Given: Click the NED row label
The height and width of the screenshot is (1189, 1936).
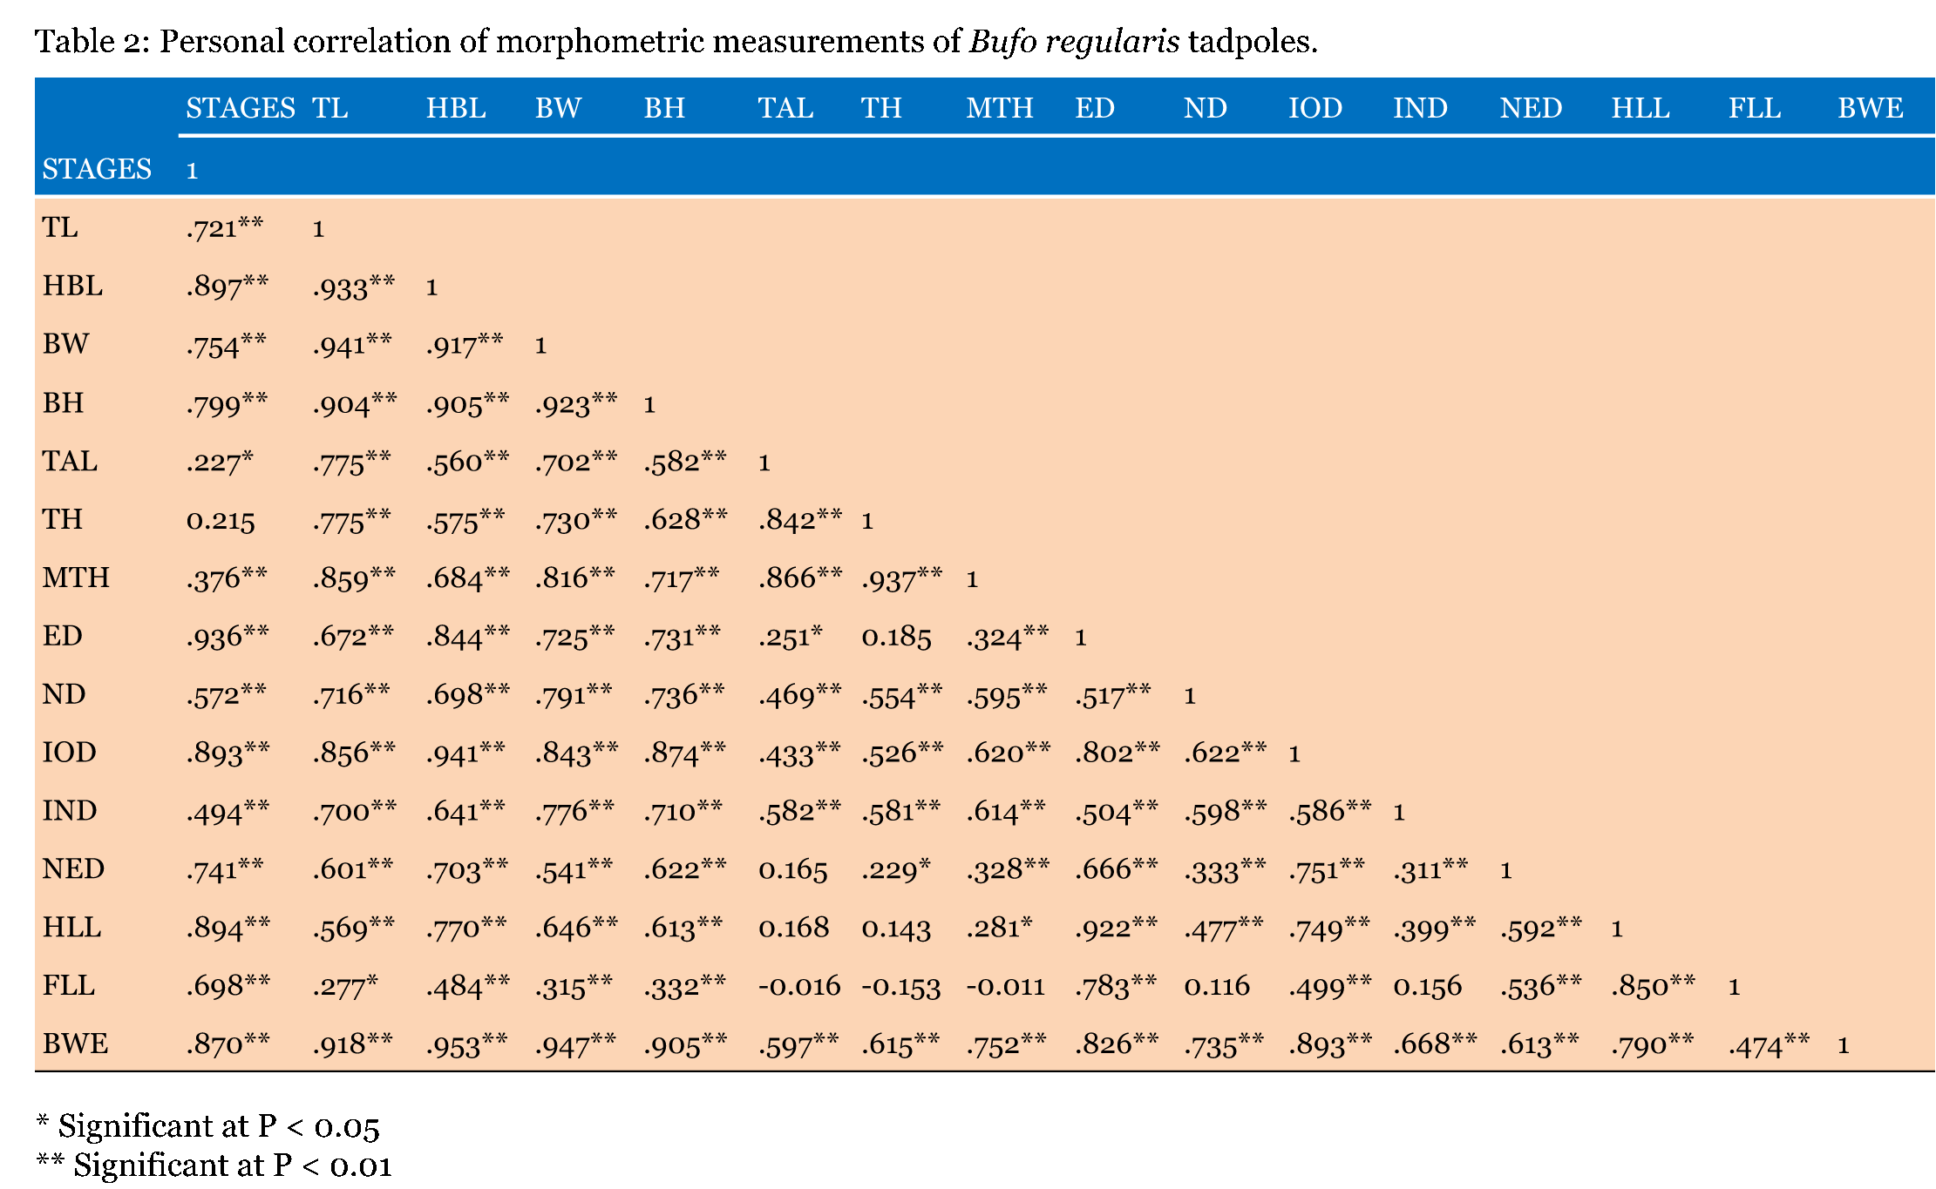Looking at the screenshot, I should 73,869.
